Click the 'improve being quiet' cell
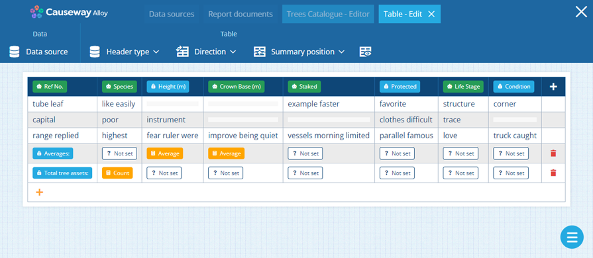 [x=243, y=136]
